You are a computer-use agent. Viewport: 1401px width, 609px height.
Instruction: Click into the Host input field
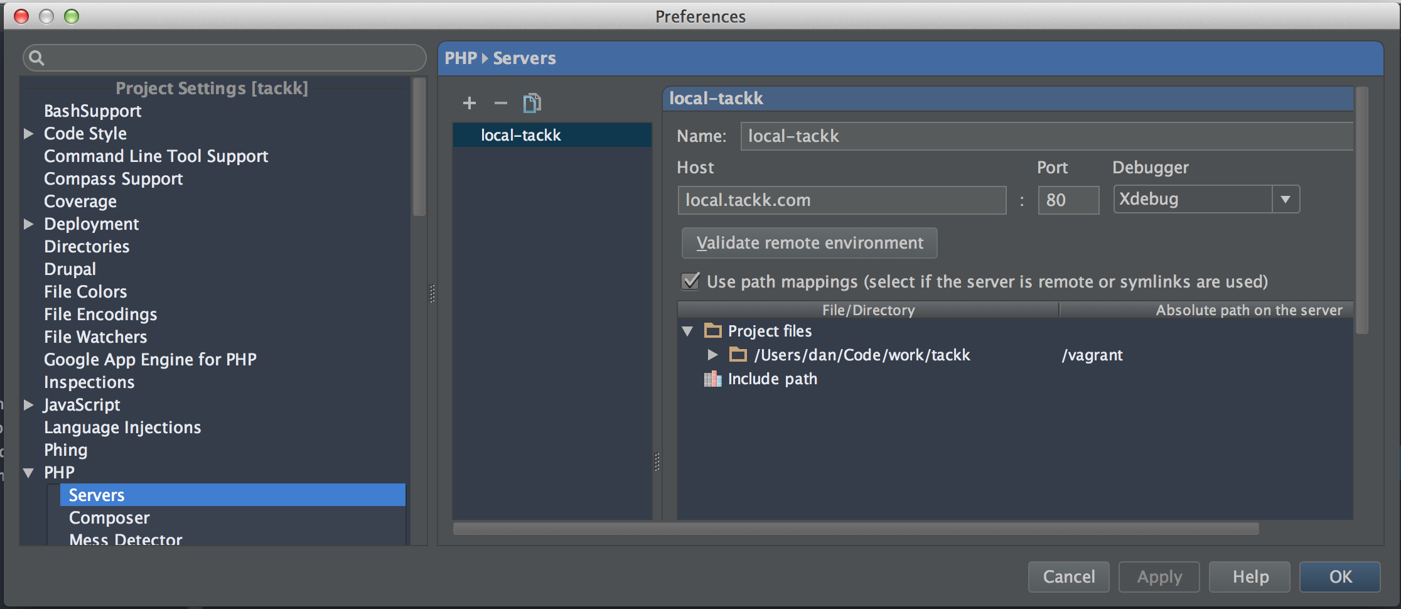click(841, 200)
